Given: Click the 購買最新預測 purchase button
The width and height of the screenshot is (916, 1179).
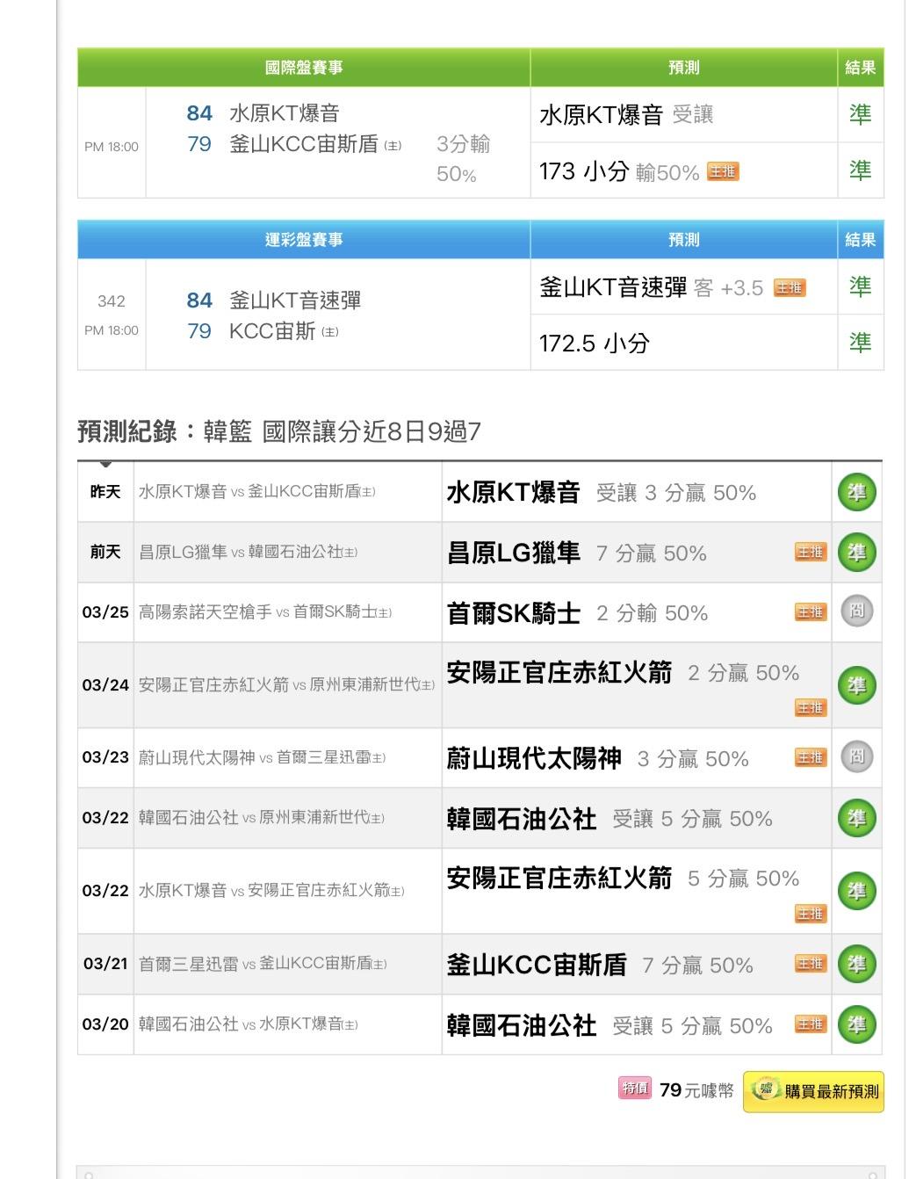Looking at the screenshot, I should 813,1091.
